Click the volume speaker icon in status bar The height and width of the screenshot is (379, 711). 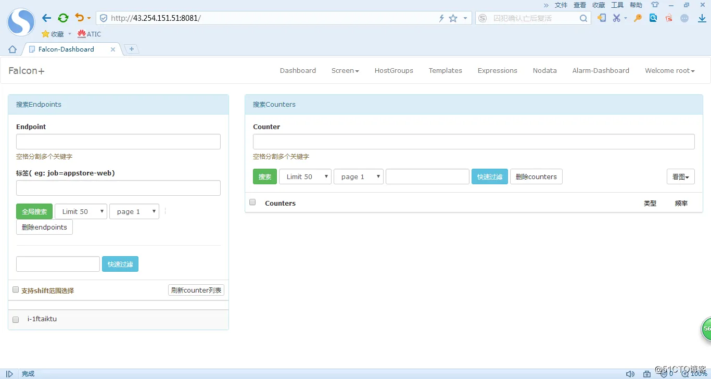[630, 374]
